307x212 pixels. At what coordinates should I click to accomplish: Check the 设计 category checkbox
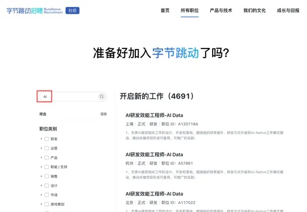pyautogui.click(x=47, y=186)
